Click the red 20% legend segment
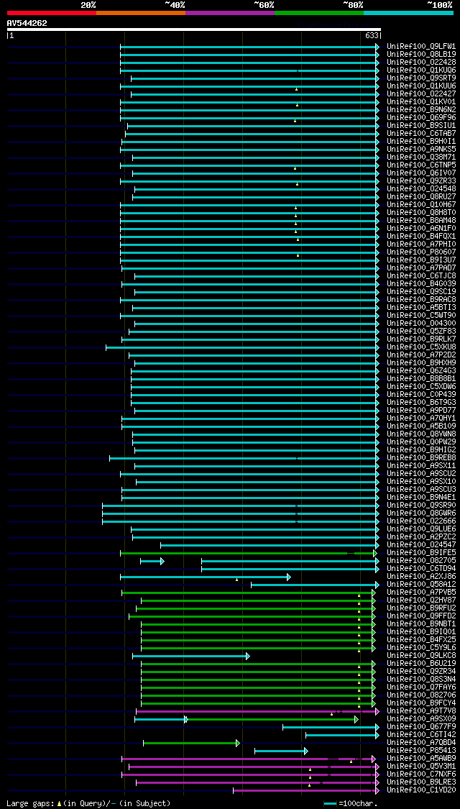This screenshot has width=460, height=809. pos(52,13)
